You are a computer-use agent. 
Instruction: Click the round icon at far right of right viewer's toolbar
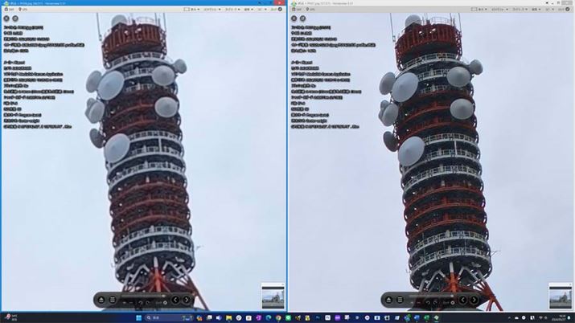point(568,9)
